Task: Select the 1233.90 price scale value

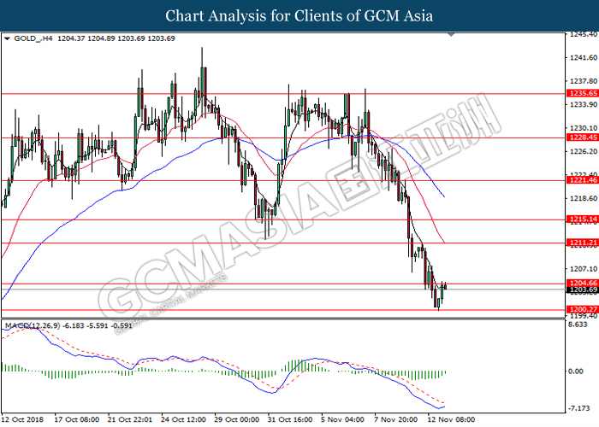Action: 583,104
